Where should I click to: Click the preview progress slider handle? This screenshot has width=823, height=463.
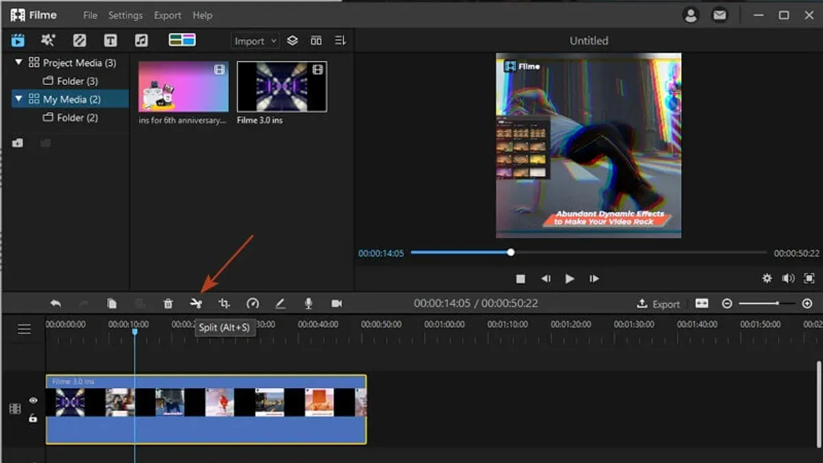click(510, 252)
